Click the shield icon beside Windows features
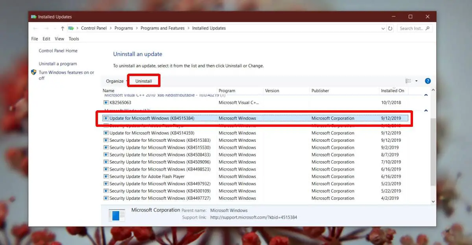The width and height of the screenshot is (472, 245). coord(34,72)
